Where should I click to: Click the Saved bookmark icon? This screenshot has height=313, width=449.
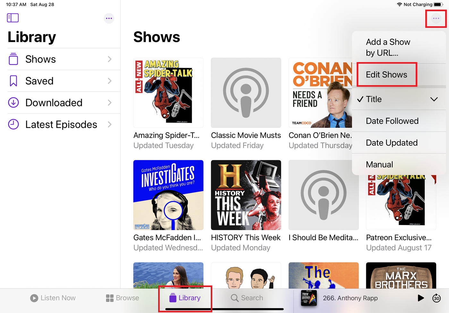point(13,81)
